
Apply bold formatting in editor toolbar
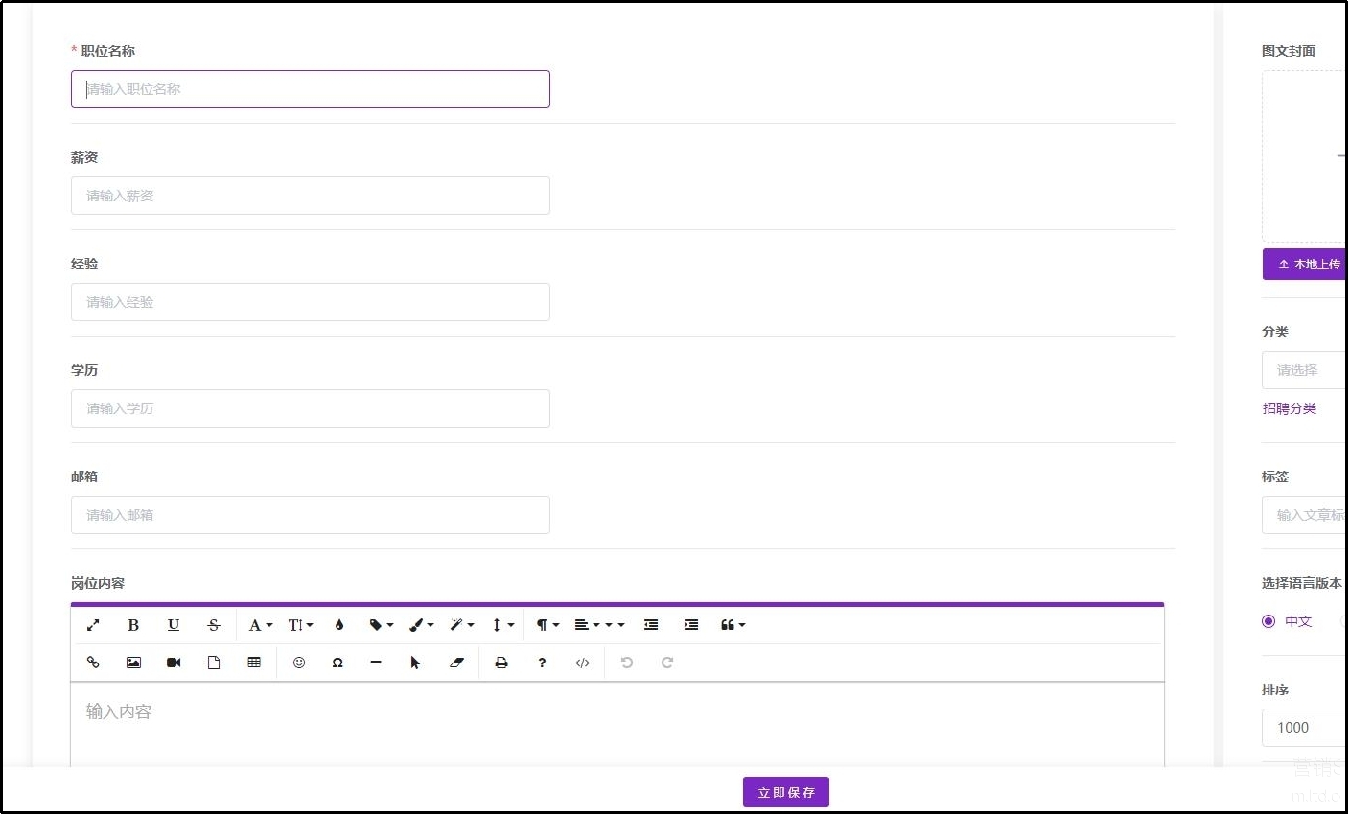tap(133, 625)
